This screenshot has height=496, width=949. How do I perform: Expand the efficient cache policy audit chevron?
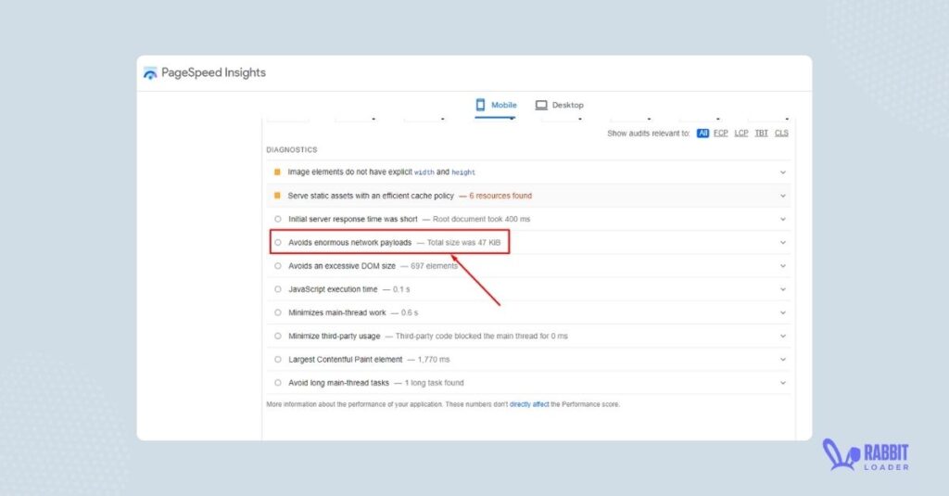point(782,197)
